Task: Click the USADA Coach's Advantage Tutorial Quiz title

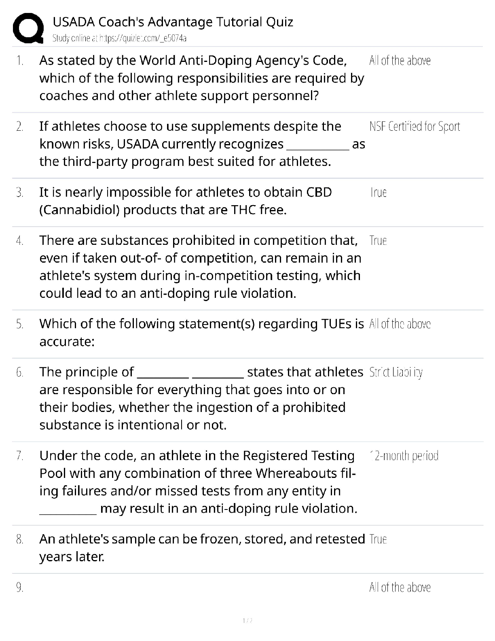Action: click(x=173, y=21)
